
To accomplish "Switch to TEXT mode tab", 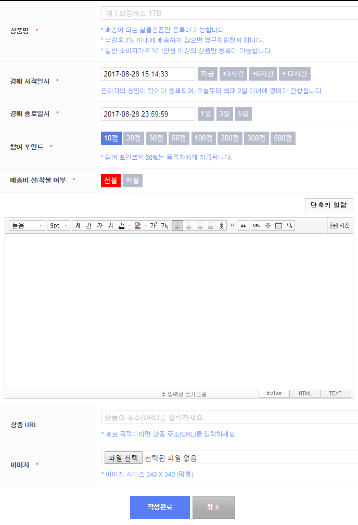I will [x=335, y=393].
